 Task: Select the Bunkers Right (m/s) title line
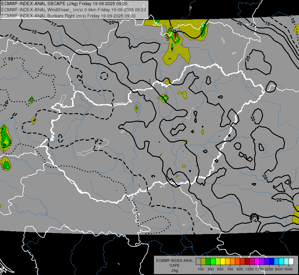click(68, 16)
